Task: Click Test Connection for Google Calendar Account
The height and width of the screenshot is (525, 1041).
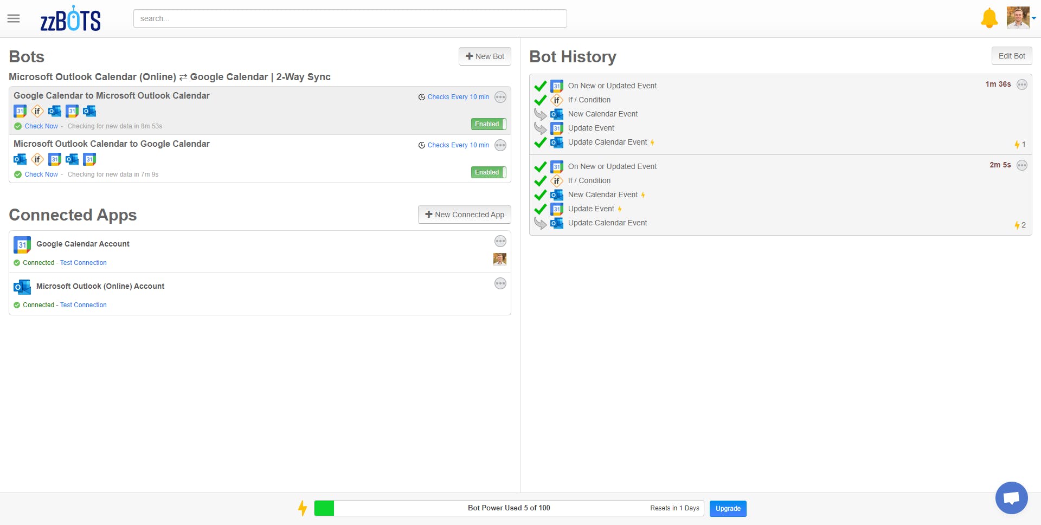Action: 83,263
